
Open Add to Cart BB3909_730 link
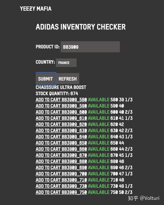pos(61,186)
